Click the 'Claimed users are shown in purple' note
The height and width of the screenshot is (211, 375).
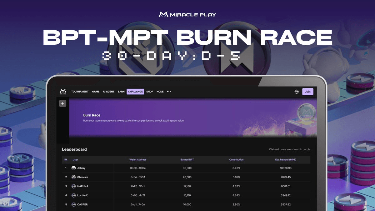click(x=290, y=149)
